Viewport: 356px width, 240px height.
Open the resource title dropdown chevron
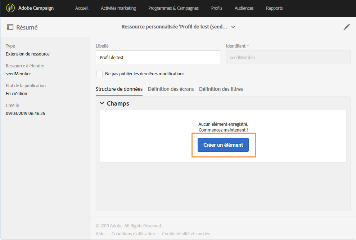[x=233, y=27]
